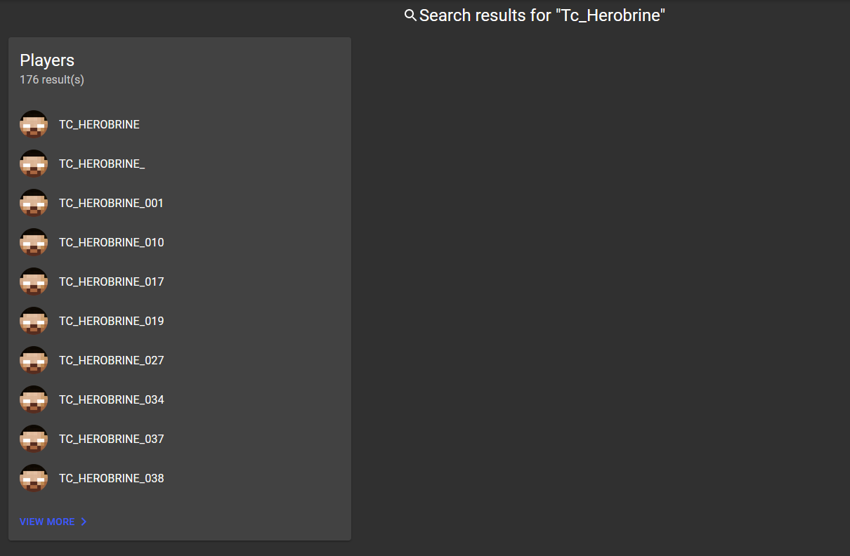
Task: Open the TC_HEROBRINE_038 name entry
Action: 111,478
